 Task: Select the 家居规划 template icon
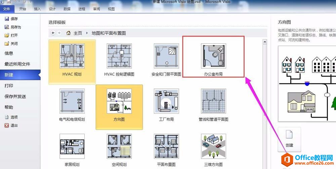[72, 146]
